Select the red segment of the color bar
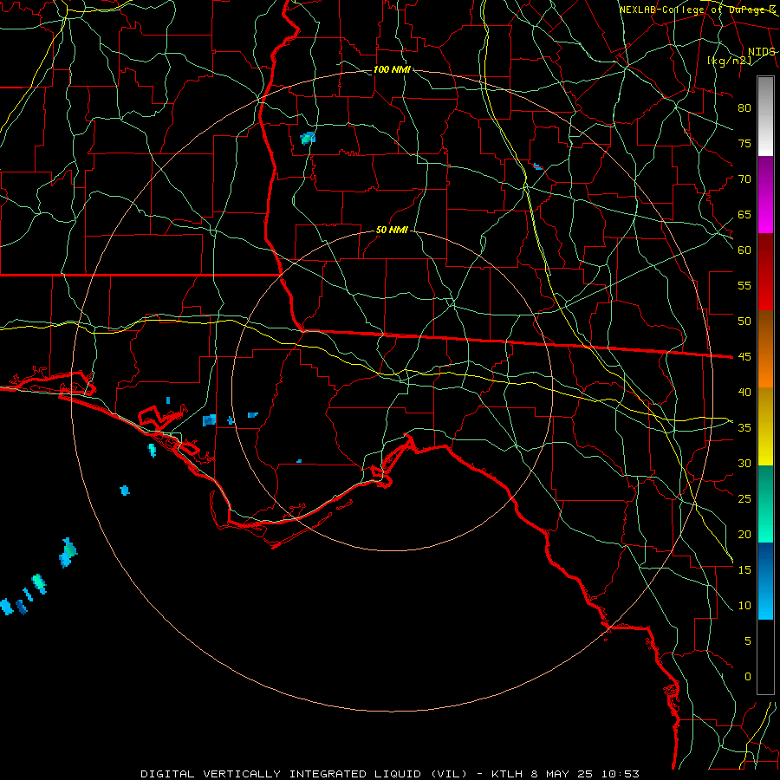Image resolution: width=780 pixels, height=780 pixels. pyautogui.click(x=765, y=271)
